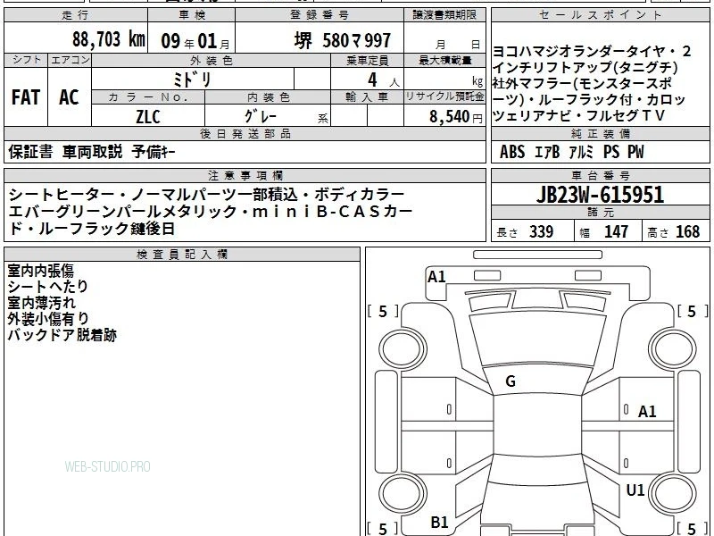The width and height of the screenshot is (714, 536).
Task: Select chassis number JB23W-615951
Action: [600, 195]
